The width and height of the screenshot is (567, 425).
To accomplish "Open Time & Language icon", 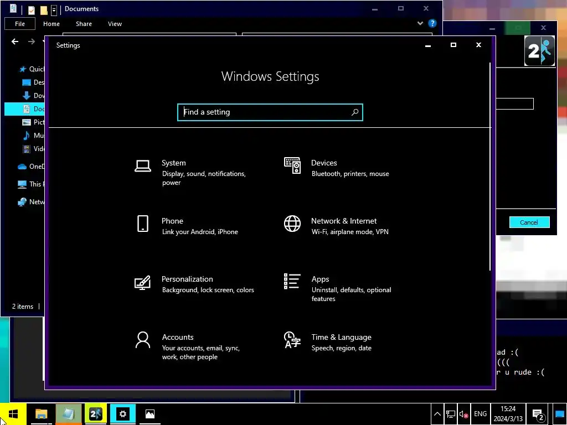I will point(292,340).
